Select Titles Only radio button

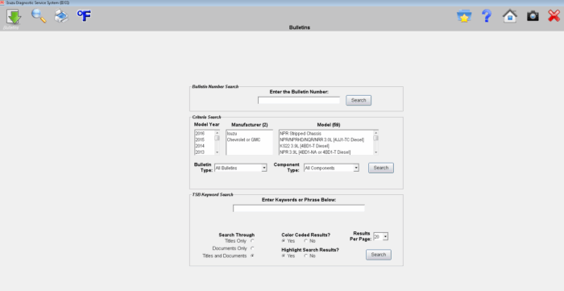(252, 241)
